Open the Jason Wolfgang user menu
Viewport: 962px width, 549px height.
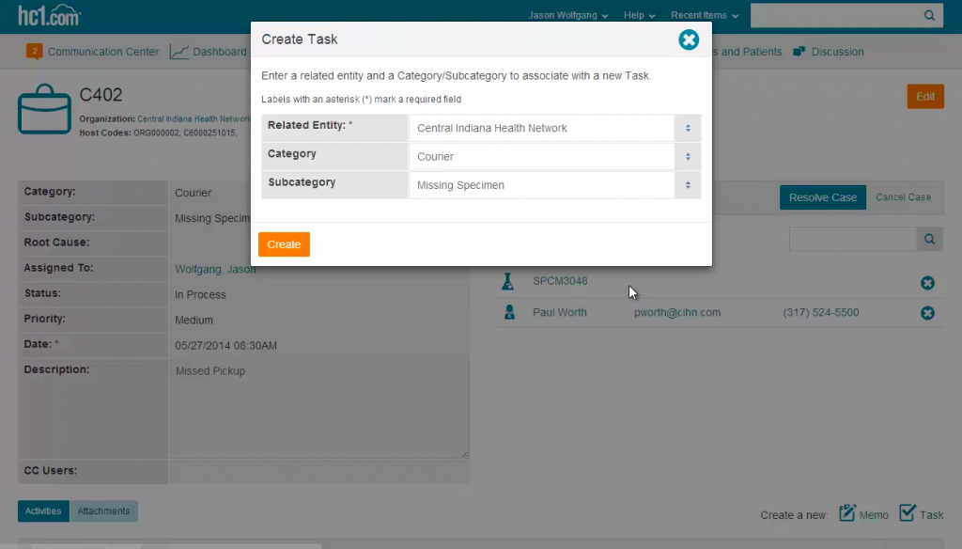pos(567,16)
